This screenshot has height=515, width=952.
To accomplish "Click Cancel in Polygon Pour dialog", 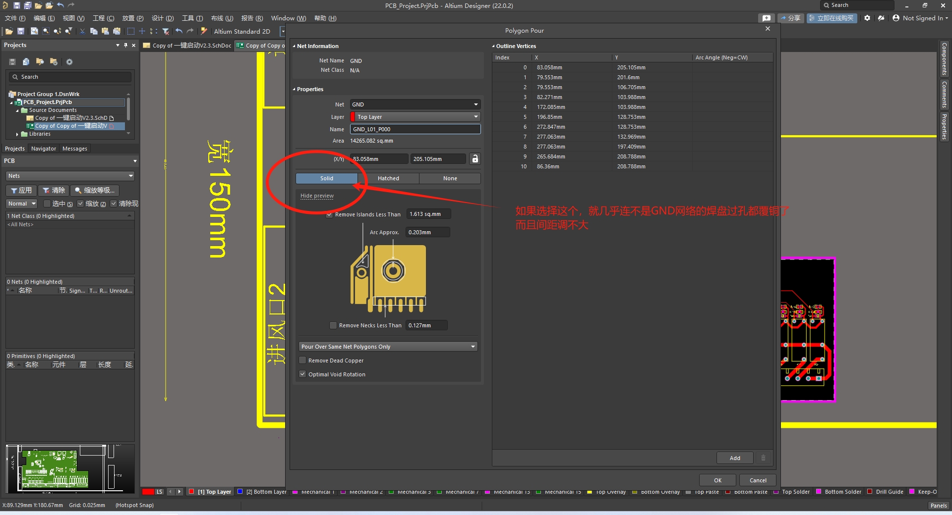I will pos(758,480).
